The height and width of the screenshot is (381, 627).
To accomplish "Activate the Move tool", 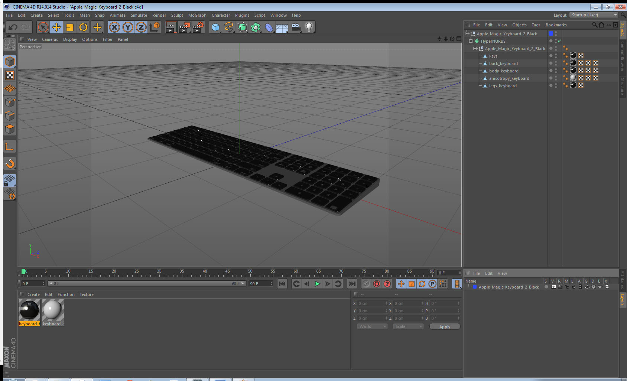I will click(x=56, y=27).
